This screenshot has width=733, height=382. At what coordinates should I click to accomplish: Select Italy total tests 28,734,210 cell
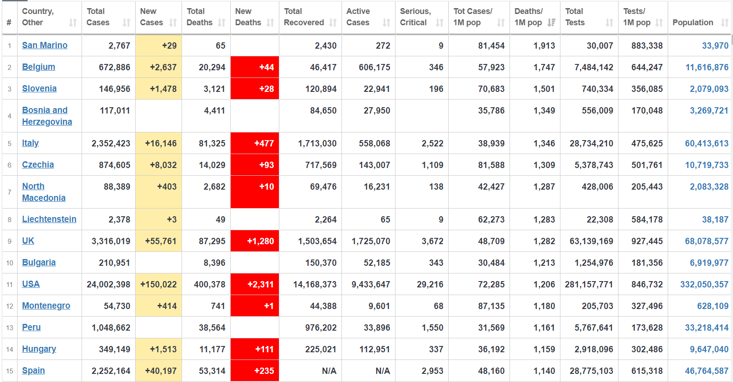(x=589, y=143)
